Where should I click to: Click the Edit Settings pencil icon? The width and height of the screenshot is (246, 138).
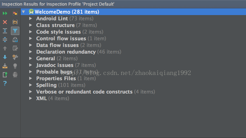15,48
